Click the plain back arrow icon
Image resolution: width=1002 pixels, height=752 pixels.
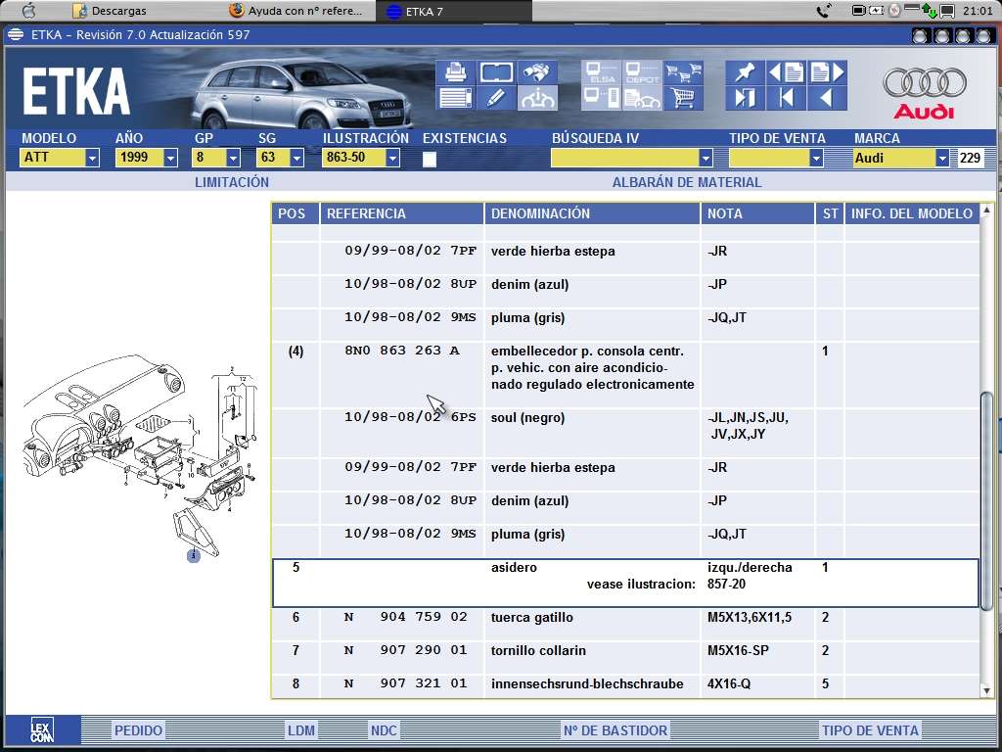click(x=828, y=98)
